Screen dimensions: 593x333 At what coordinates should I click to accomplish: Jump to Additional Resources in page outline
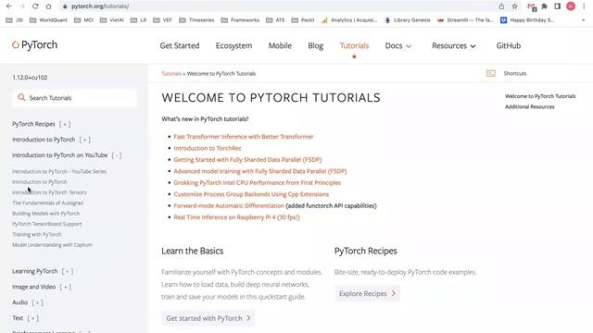coord(529,107)
